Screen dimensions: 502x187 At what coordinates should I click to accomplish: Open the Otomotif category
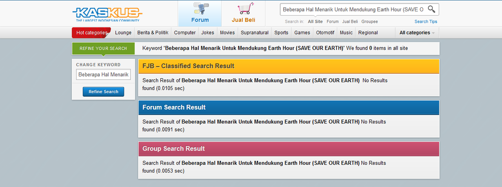[x=325, y=33]
